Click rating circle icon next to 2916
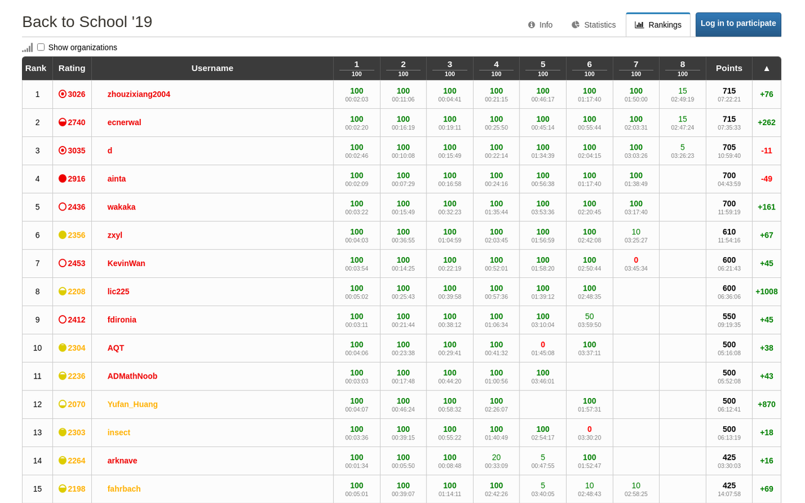 (x=62, y=179)
